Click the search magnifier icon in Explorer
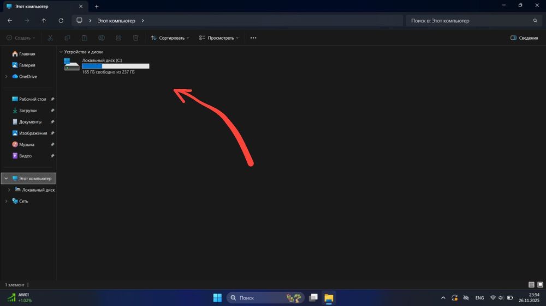This screenshot has width=546, height=306. click(x=535, y=21)
